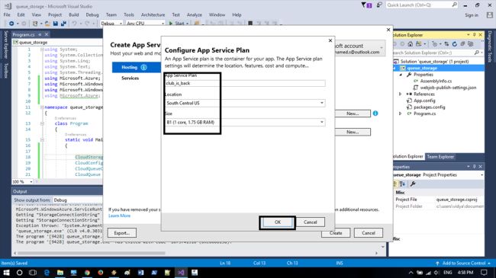Open the Show output from Debug dropdown
This screenshot has height=278, width=496.
click(x=78, y=200)
